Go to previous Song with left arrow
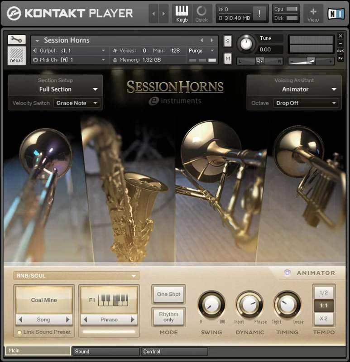The image size is (350, 362). pyautogui.click(x=20, y=319)
